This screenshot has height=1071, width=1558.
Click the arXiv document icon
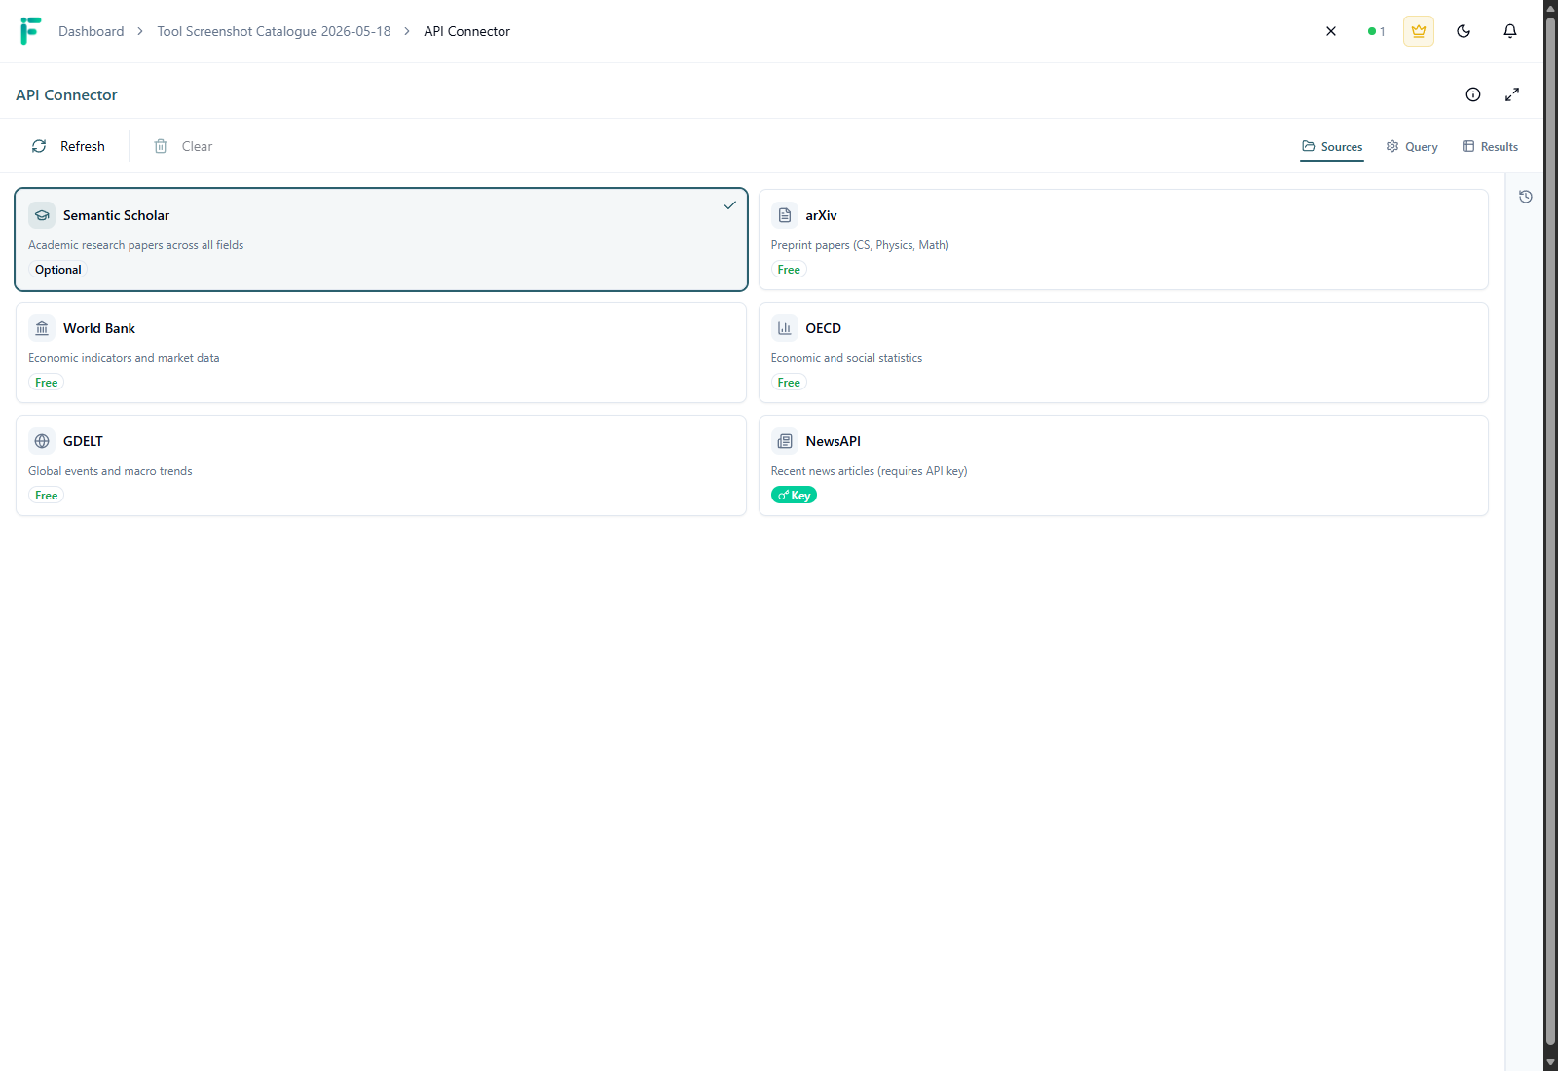click(785, 215)
